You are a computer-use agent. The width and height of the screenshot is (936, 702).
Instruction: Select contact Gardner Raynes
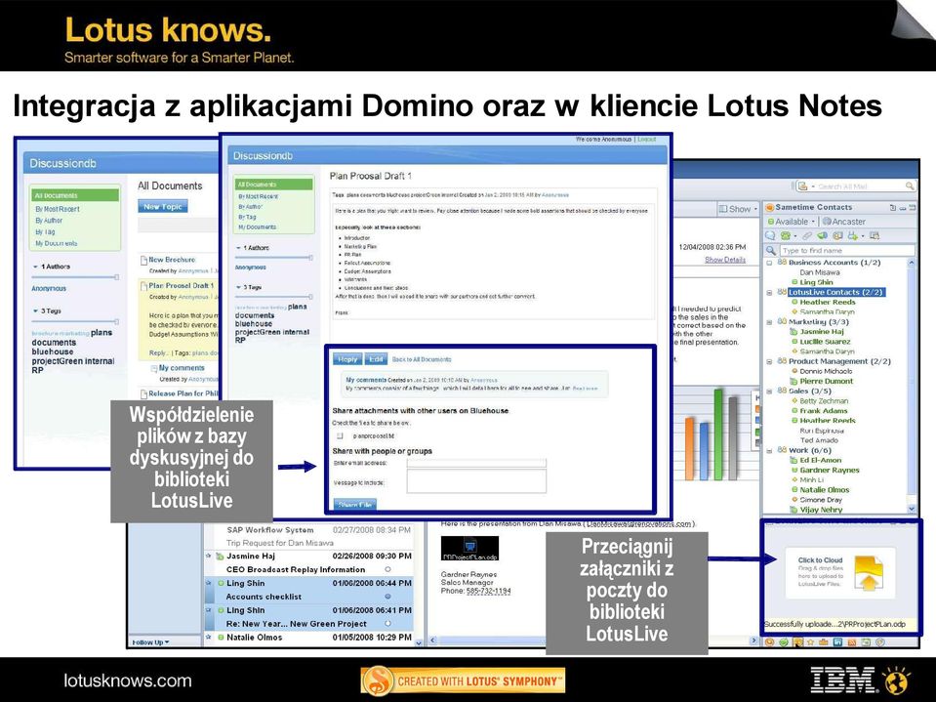point(830,471)
